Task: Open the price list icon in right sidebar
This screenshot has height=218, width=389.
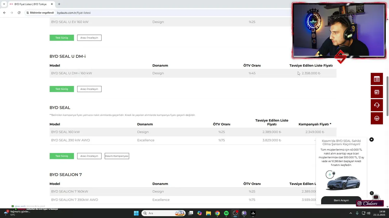Action: (377, 79)
